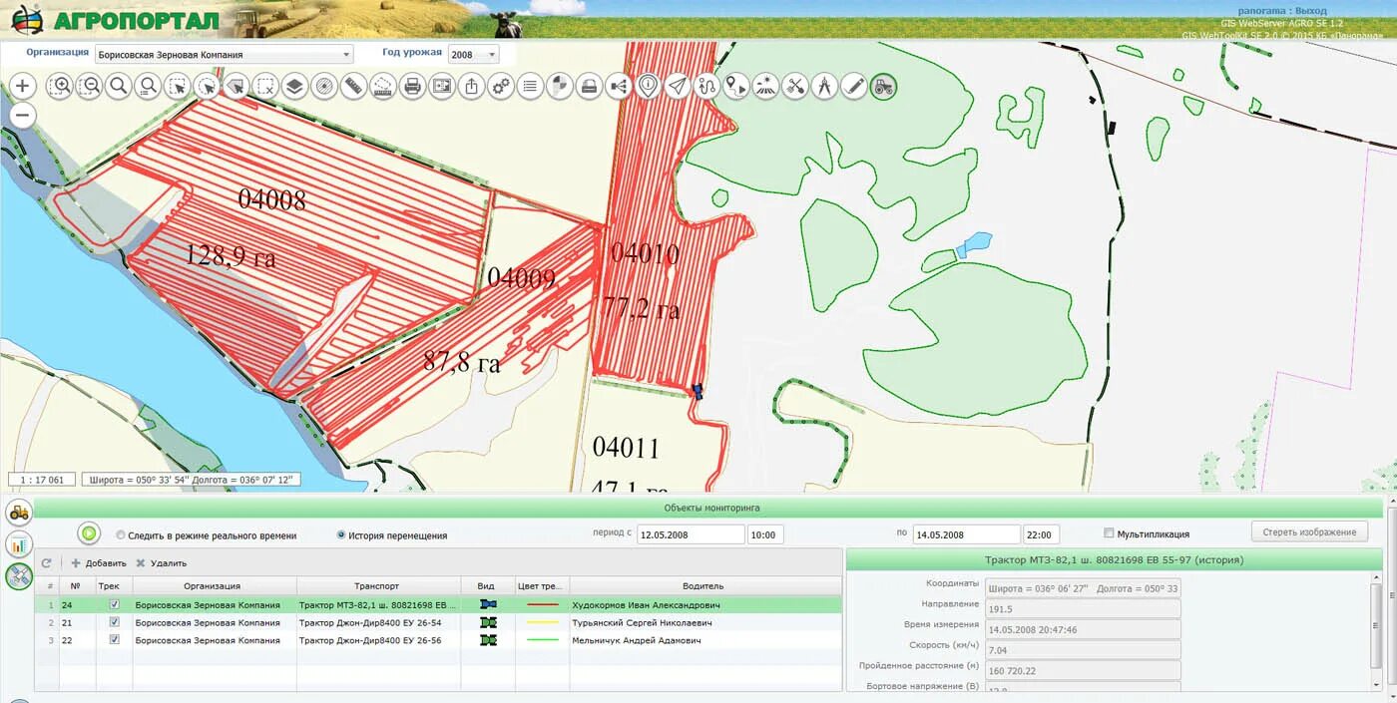Click the end time field 22:00
This screenshot has height=703, width=1397.
[x=1041, y=534]
